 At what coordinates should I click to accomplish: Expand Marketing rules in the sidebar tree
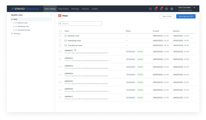click(x=14, y=26)
